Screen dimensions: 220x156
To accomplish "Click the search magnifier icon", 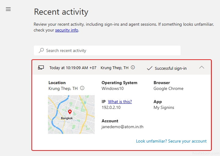I will pyautogui.click(x=41, y=50).
